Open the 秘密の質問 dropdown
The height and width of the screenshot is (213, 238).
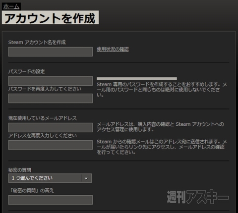(x=50, y=178)
